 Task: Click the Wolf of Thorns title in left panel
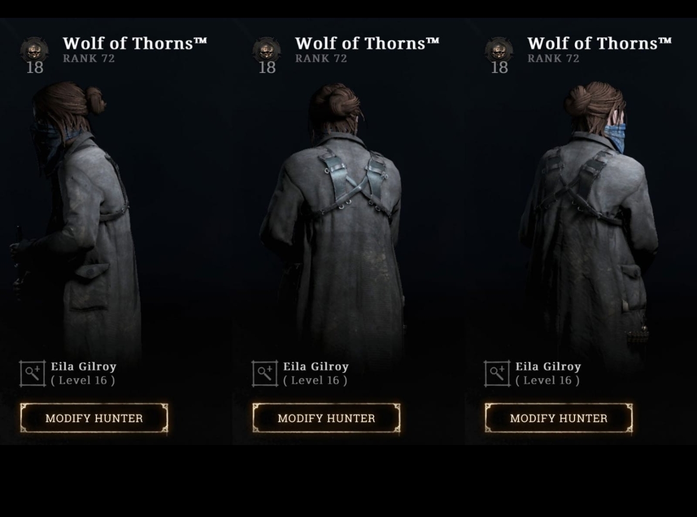(135, 43)
